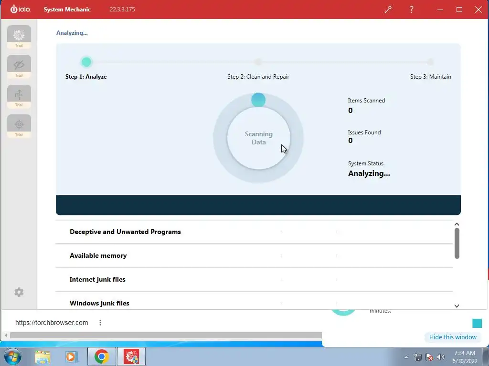Click the System Status Analyzing... value
This screenshot has height=366, width=489.
coord(369,173)
